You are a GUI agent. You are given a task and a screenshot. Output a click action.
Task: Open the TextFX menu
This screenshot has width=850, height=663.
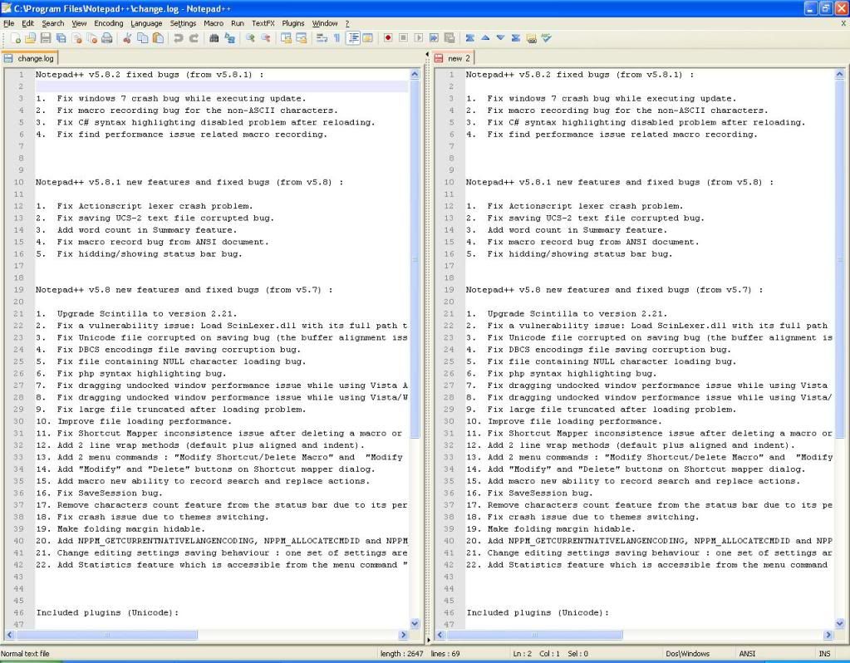pos(263,23)
